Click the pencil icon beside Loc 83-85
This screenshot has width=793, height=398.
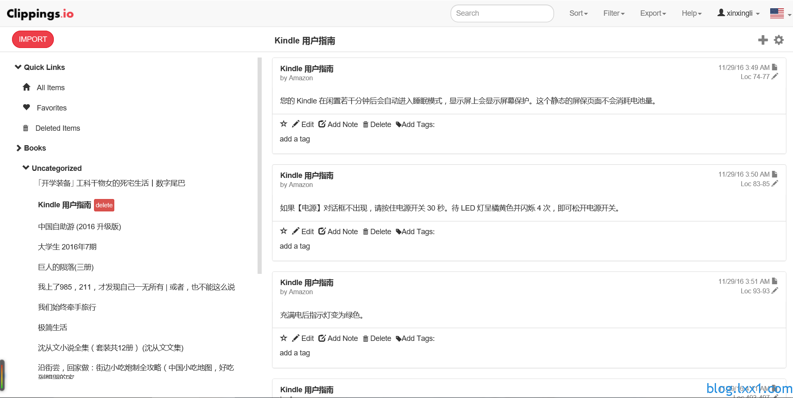coord(775,184)
